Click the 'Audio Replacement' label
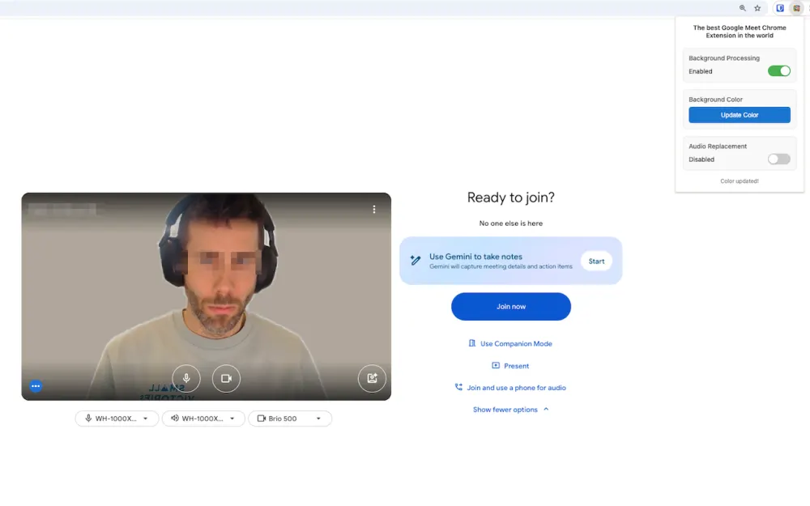The image size is (810, 506). pos(718,146)
